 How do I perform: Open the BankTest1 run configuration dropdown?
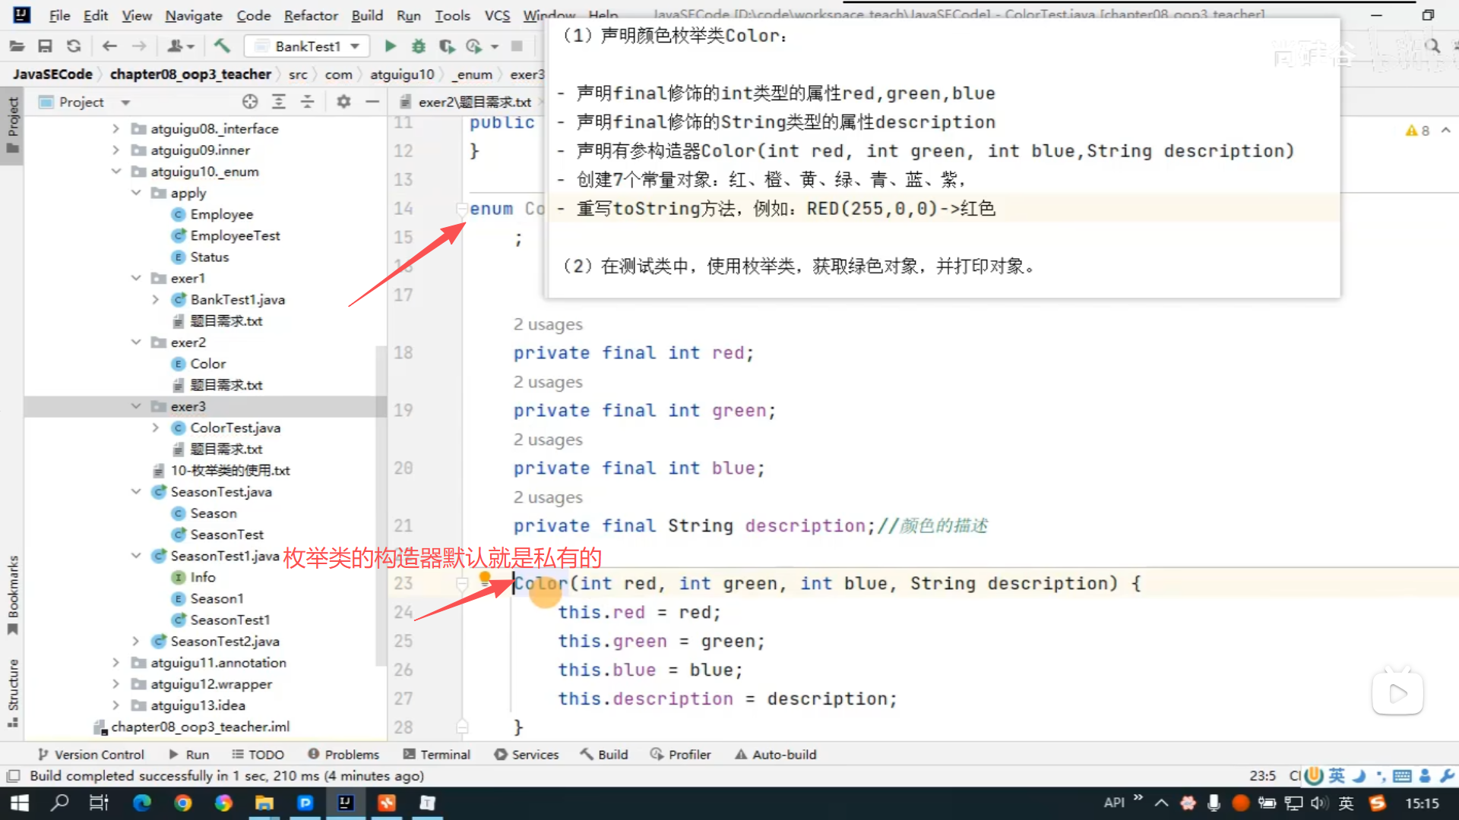pyautogui.click(x=355, y=46)
